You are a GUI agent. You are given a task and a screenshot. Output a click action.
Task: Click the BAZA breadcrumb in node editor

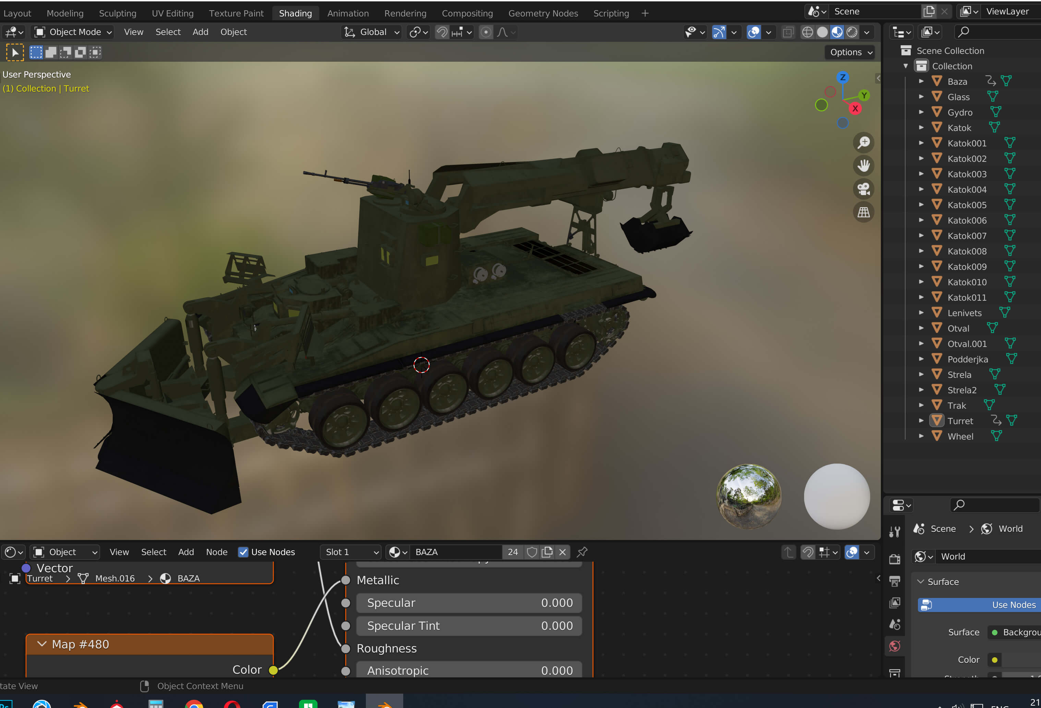(x=188, y=579)
